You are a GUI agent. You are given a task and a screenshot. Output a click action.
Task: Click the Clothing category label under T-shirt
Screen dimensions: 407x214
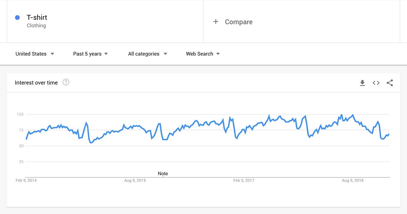36,25
